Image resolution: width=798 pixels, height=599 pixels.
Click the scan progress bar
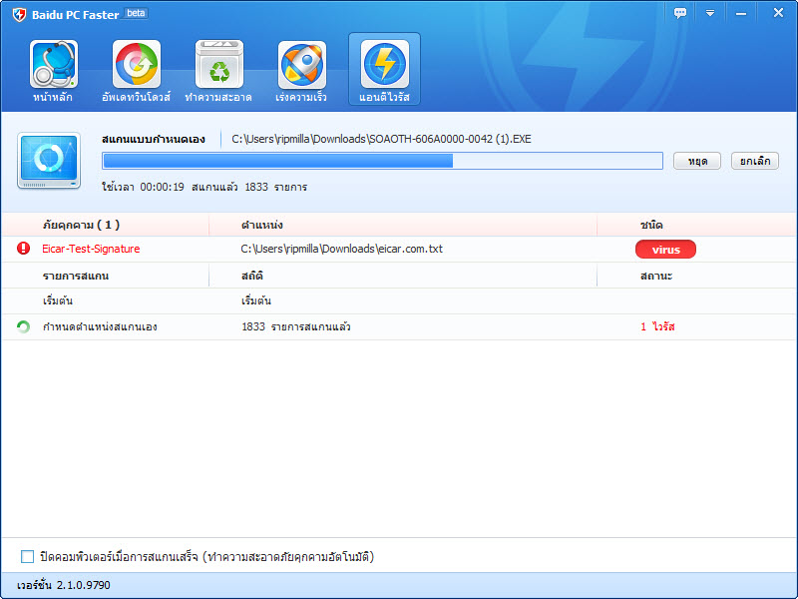pyautogui.click(x=382, y=161)
